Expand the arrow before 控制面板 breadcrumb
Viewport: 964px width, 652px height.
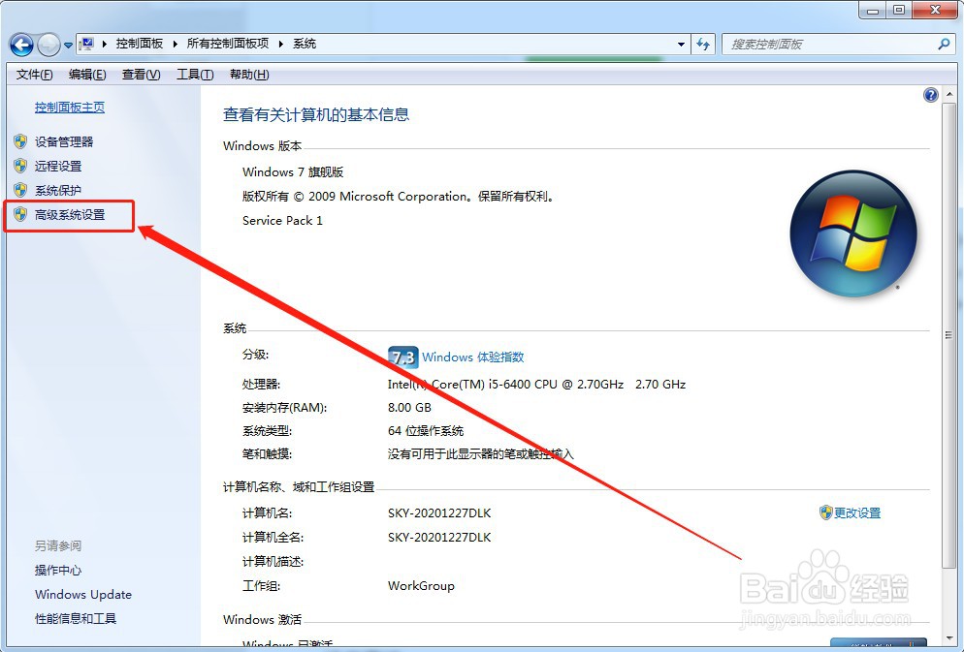pyautogui.click(x=104, y=44)
